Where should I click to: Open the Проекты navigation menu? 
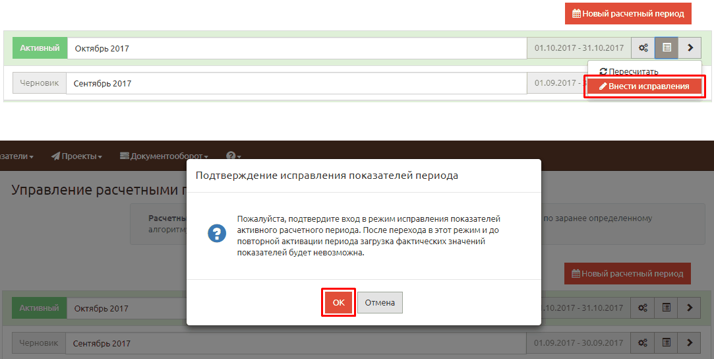(76, 156)
